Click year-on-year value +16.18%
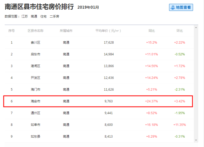The image size is (204, 147). pyautogui.click(x=152, y=125)
